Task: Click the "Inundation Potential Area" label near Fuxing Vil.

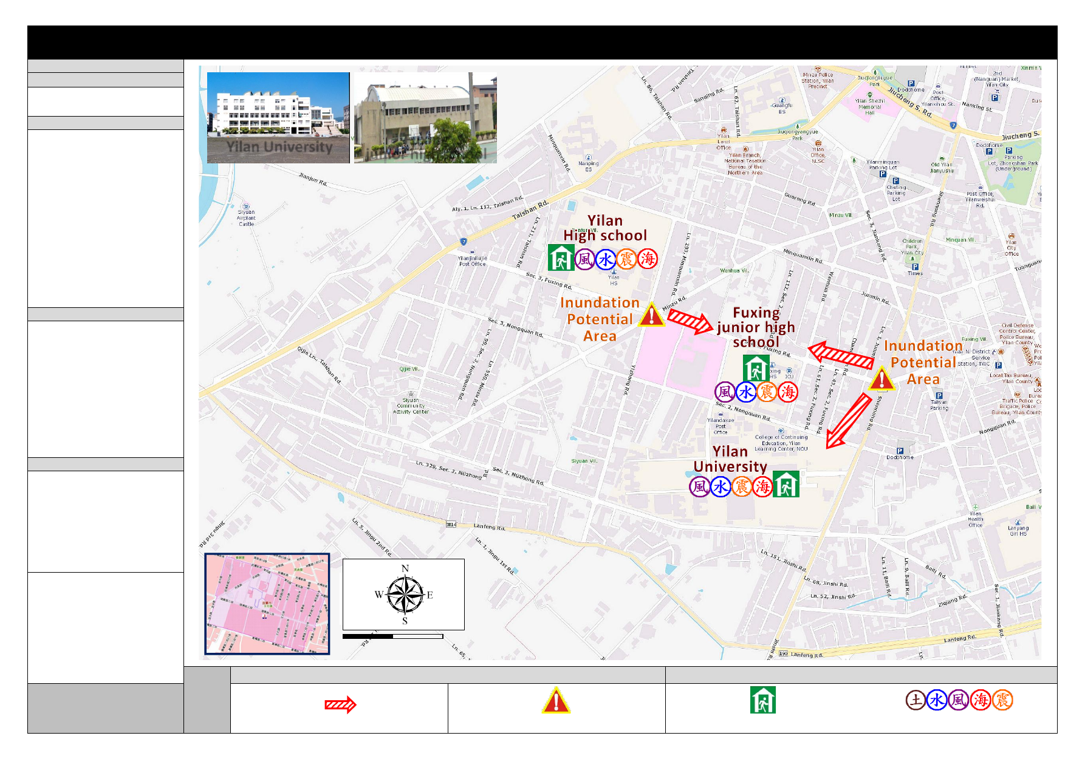Action: point(923,363)
